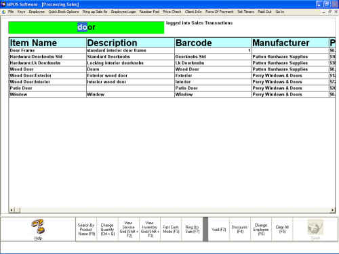Viewport: 339px width, 254px height.
Task: Click description "standard interior door frame"
Action: (130, 51)
